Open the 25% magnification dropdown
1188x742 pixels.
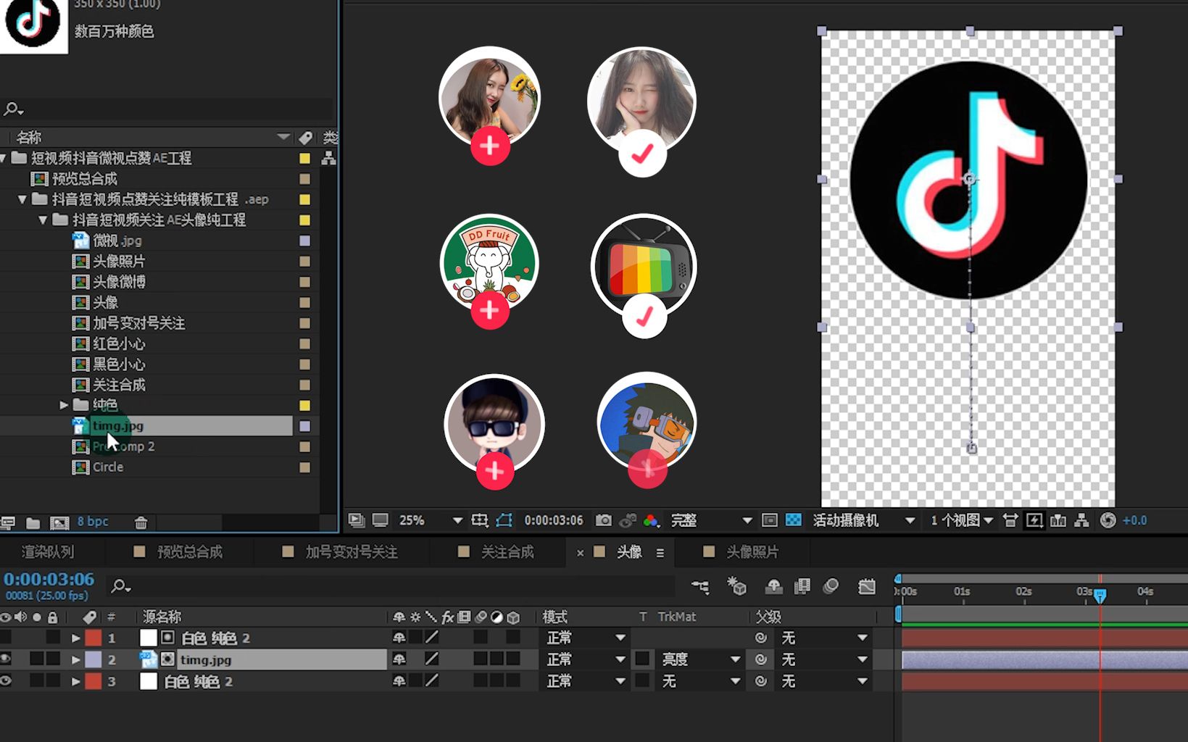pyautogui.click(x=431, y=520)
